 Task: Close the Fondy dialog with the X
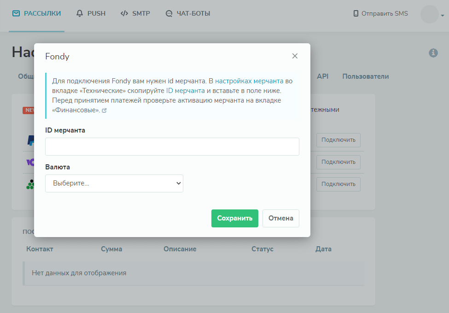[x=295, y=56]
